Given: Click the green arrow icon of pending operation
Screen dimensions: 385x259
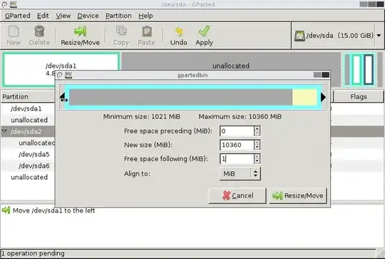Looking at the screenshot, I should [6, 210].
